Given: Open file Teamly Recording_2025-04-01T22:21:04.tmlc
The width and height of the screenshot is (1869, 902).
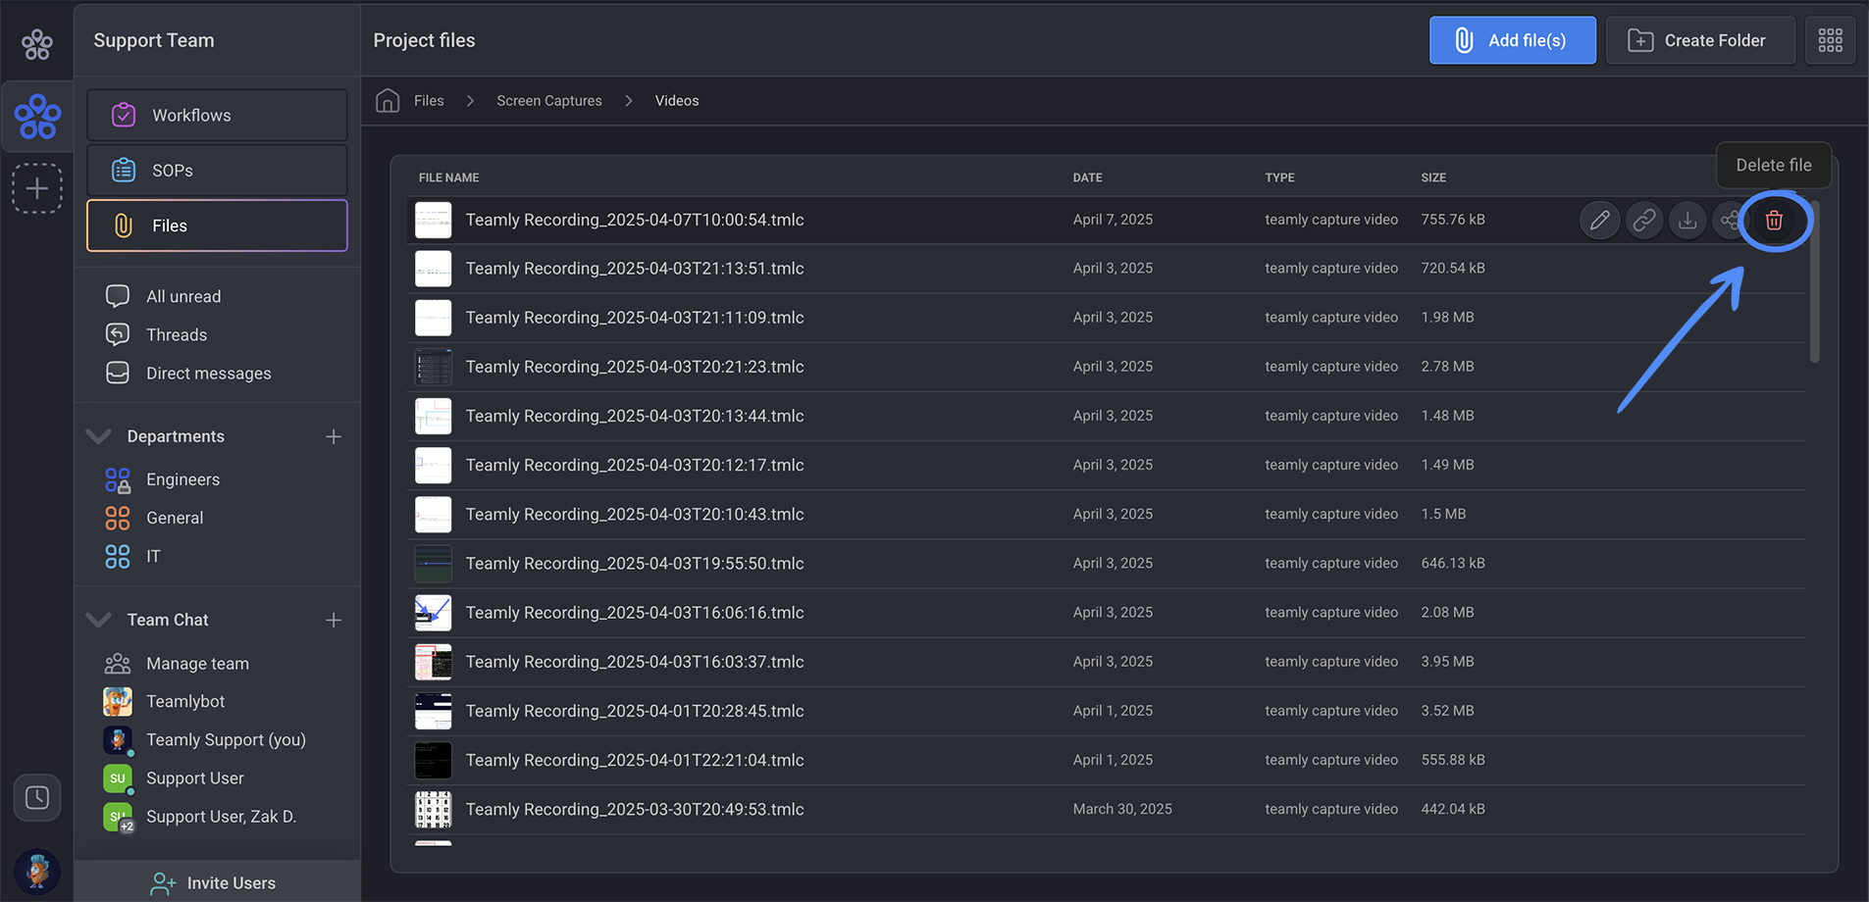Looking at the screenshot, I should point(635,760).
